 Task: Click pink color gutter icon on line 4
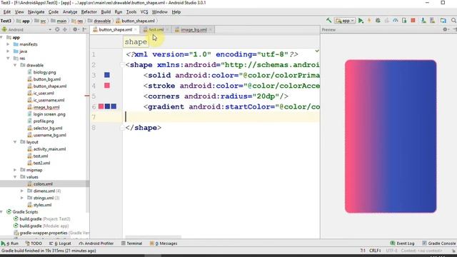[x=107, y=86]
